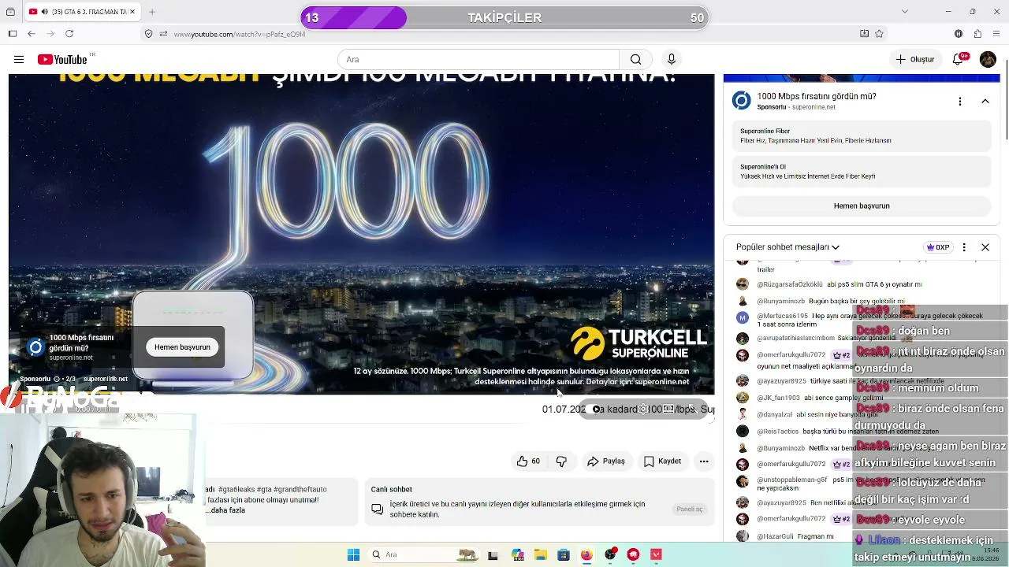Click the Turkcell sponsor channel logo
Image resolution: width=1009 pixels, height=567 pixels.
coord(742,101)
